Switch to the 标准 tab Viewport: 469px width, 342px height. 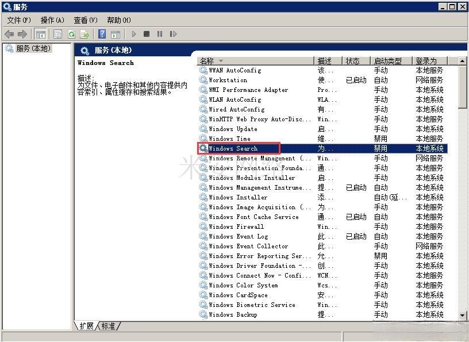pos(108,326)
